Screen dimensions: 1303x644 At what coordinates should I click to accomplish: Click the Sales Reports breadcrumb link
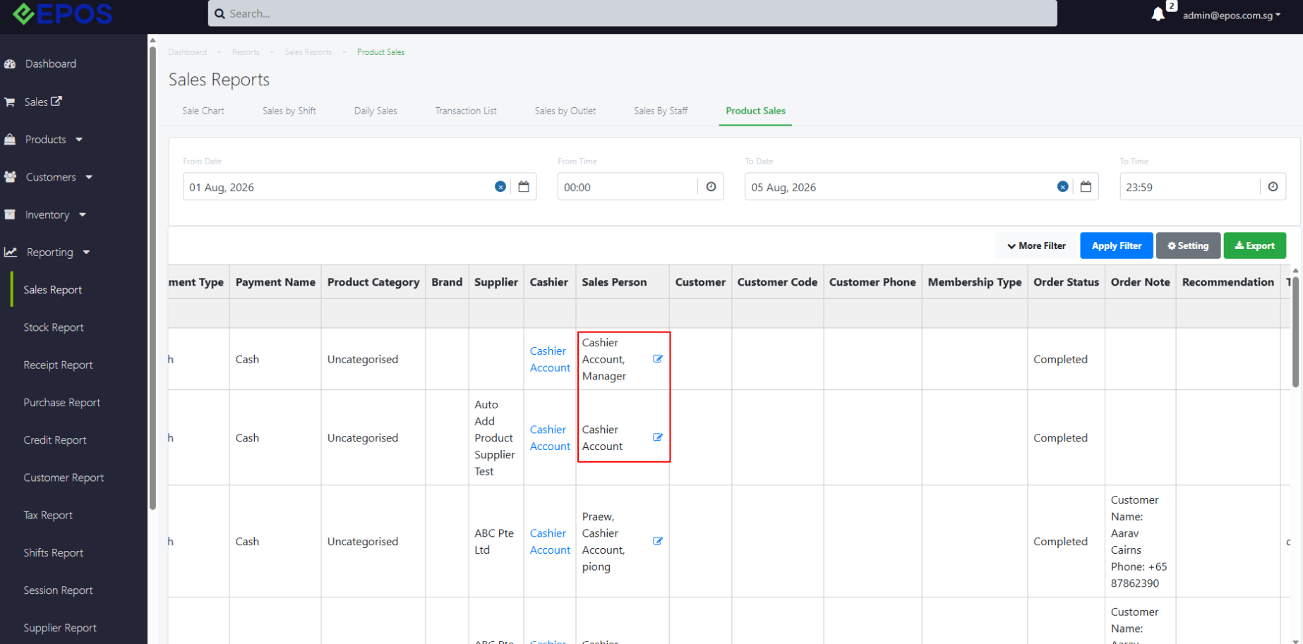(x=308, y=52)
